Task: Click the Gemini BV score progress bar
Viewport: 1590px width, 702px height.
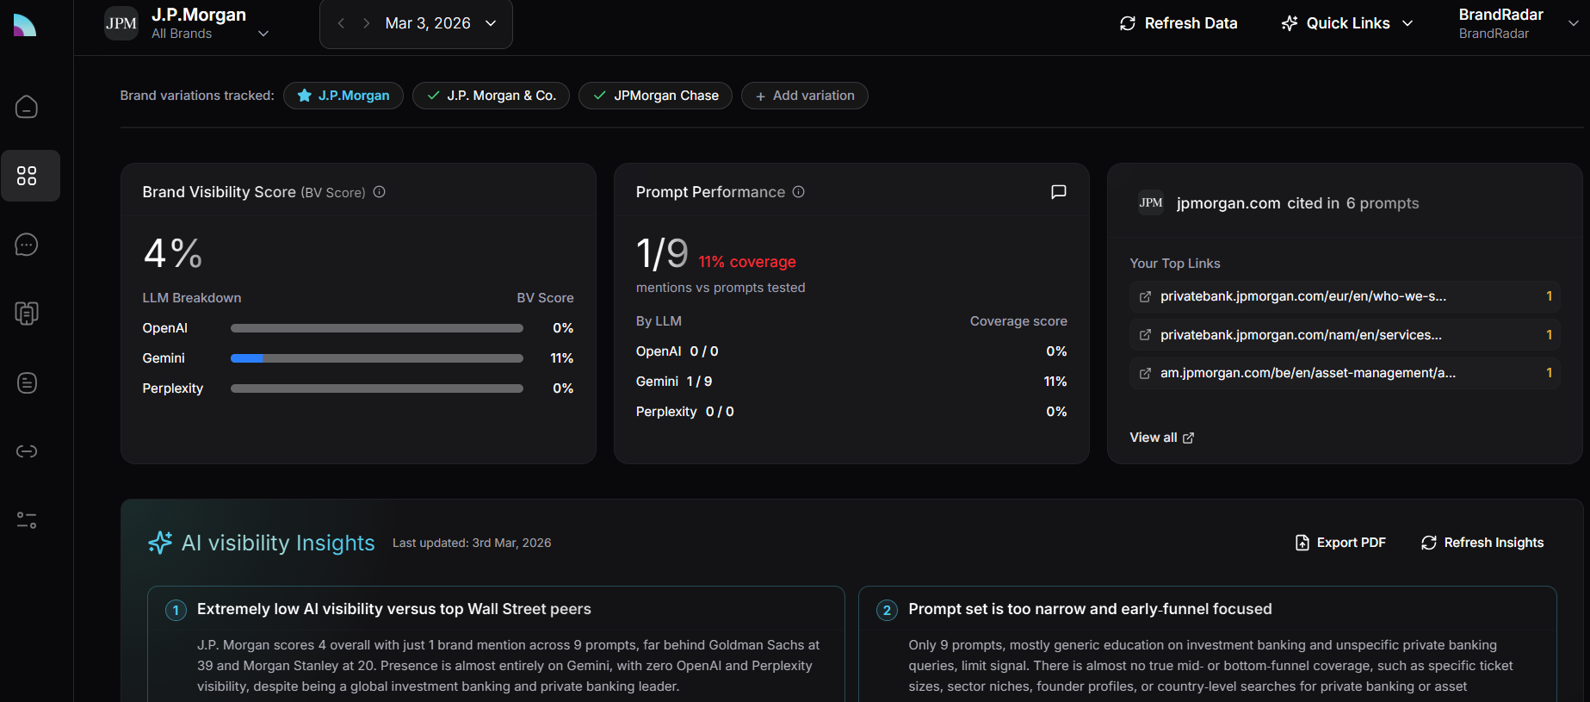Action: (x=377, y=358)
